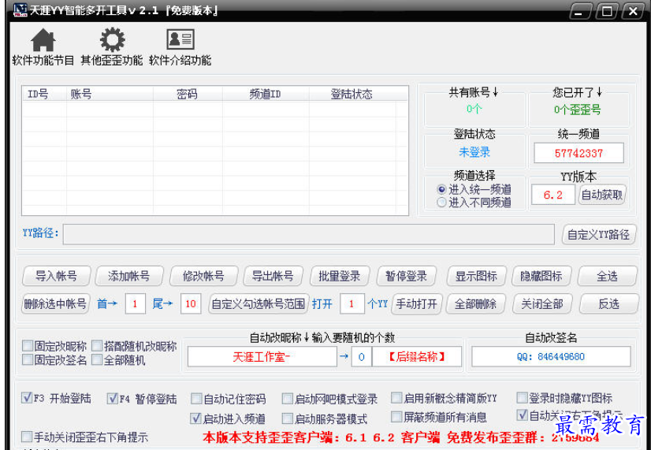Focus 打开 count field before 个YY
Screen dimensions: 651x450
pyautogui.click(x=352, y=304)
